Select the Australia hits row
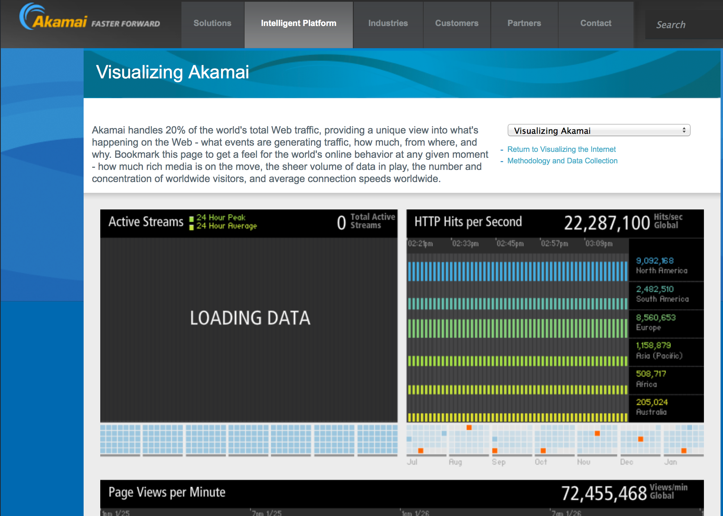The height and width of the screenshot is (516, 723). tap(555, 409)
